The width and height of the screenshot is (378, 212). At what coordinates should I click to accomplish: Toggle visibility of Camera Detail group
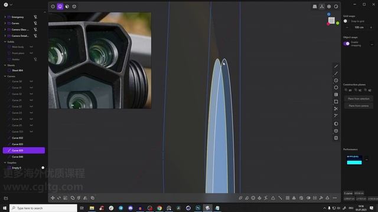[35, 35]
